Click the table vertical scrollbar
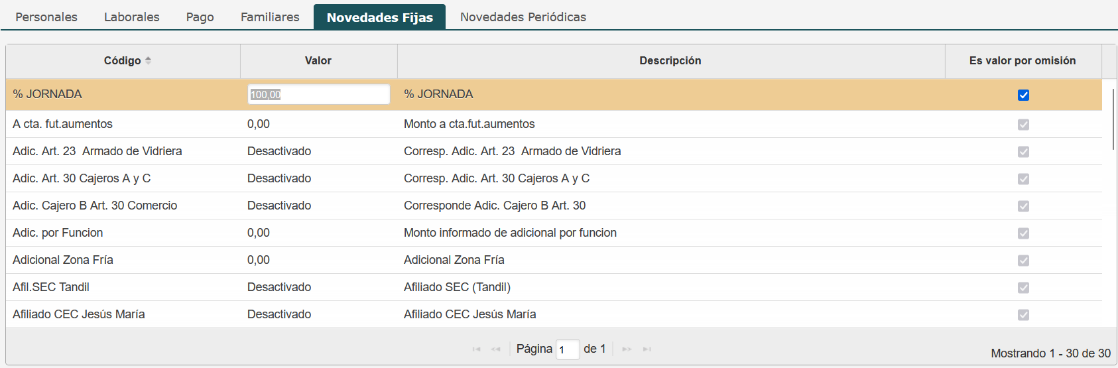The height and width of the screenshot is (368, 1118). click(1113, 119)
